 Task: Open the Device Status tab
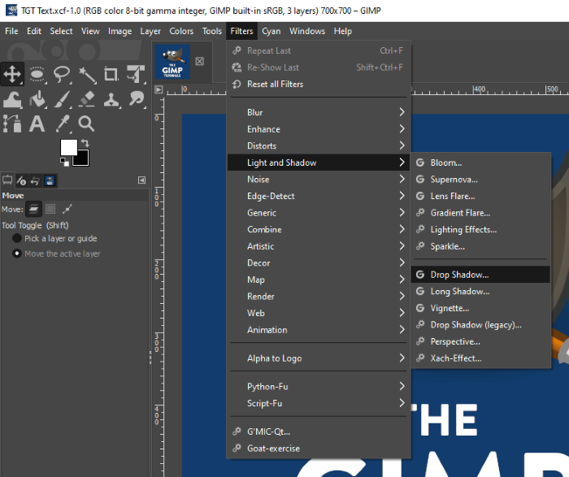[21, 180]
